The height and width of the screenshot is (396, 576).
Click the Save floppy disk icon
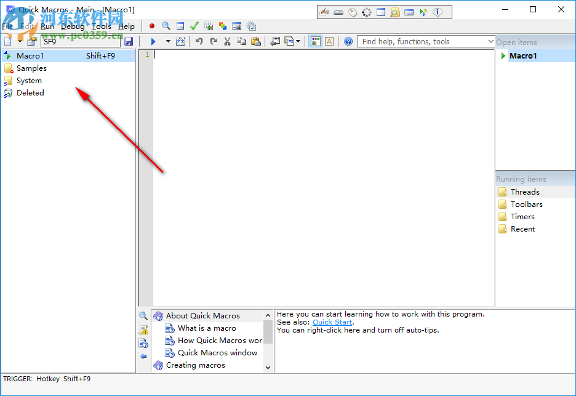(129, 41)
